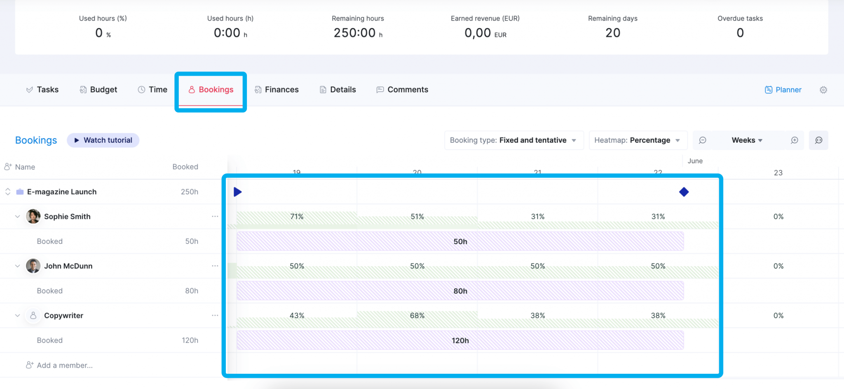Open the Booking type dropdown
Screen dimensions: 844x389
coord(513,140)
